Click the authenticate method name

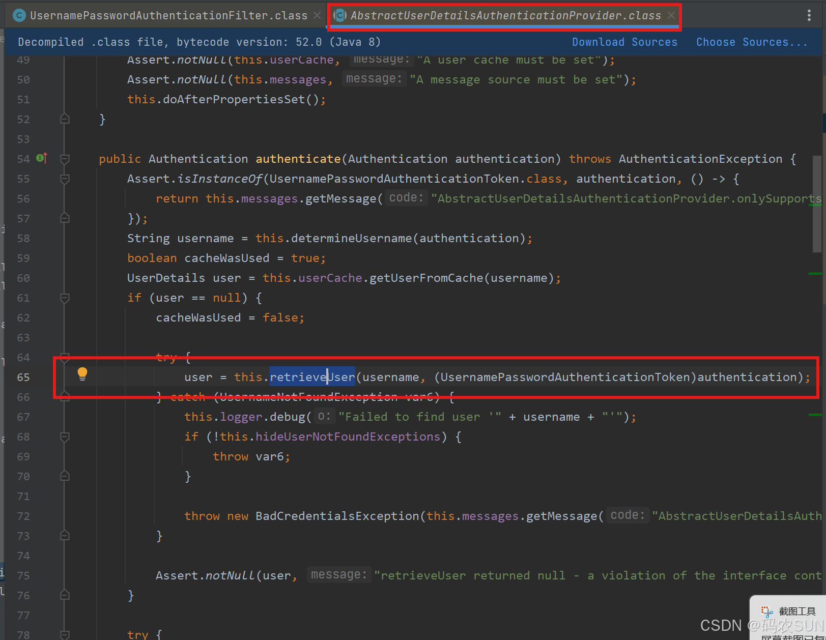click(x=298, y=159)
